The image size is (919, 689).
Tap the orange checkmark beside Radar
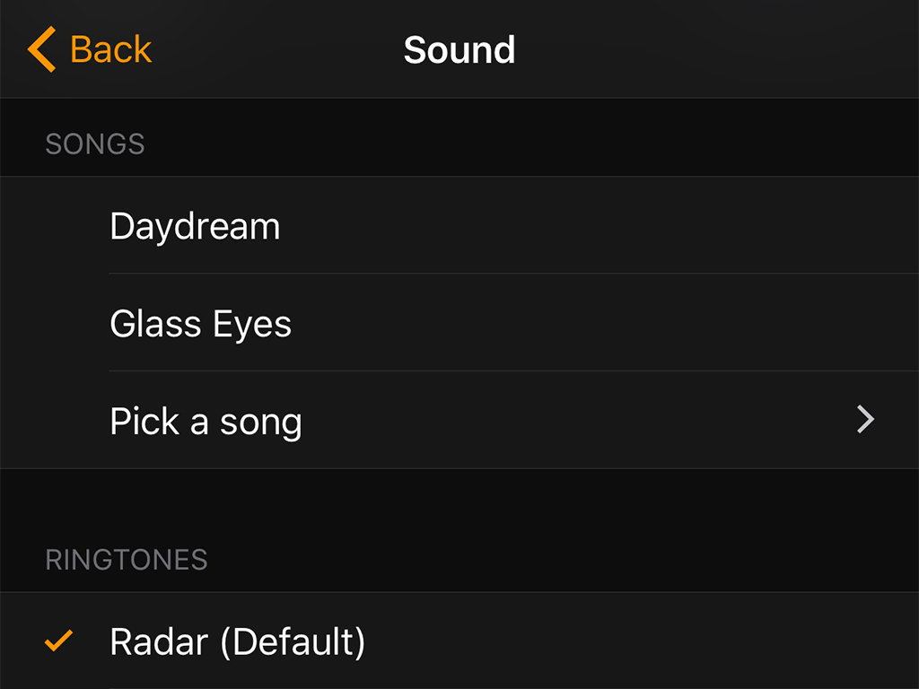click(59, 641)
